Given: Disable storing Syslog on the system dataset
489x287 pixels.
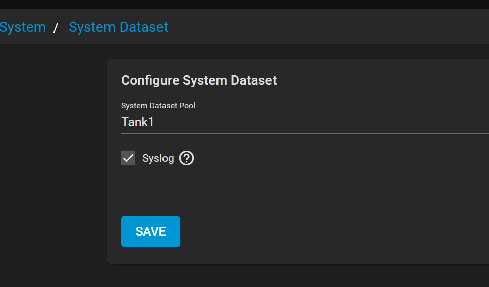Looking at the screenshot, I should point(128,158).
